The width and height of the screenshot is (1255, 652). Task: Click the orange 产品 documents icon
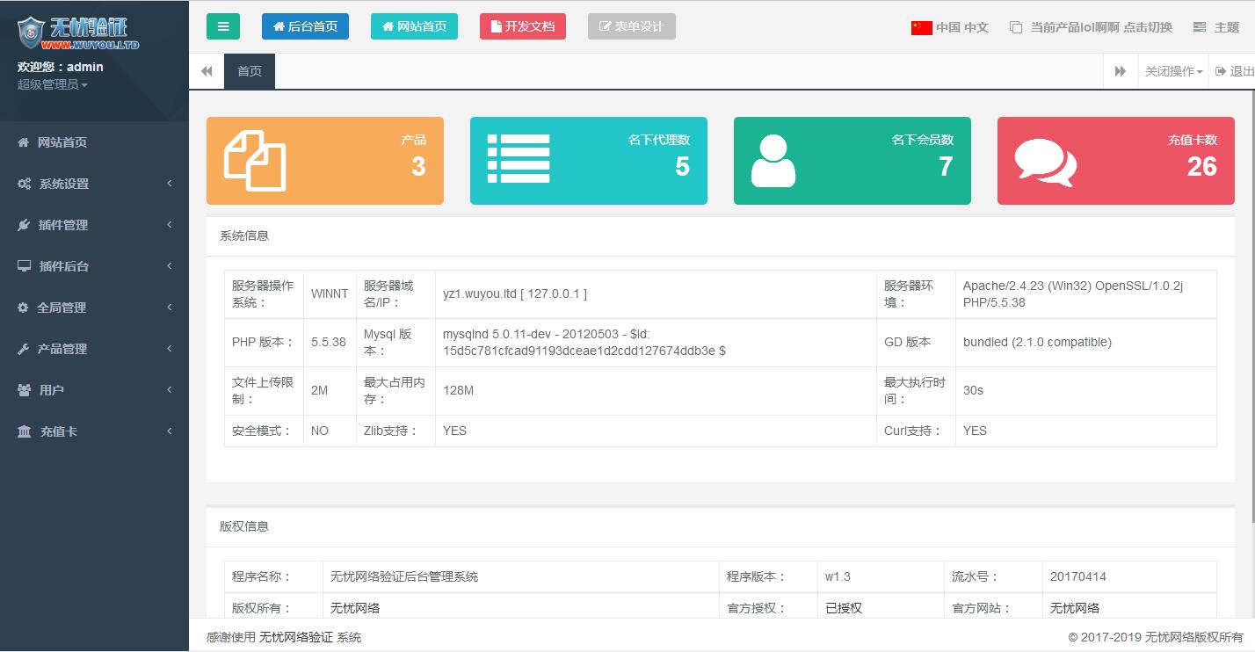[255, 161]
